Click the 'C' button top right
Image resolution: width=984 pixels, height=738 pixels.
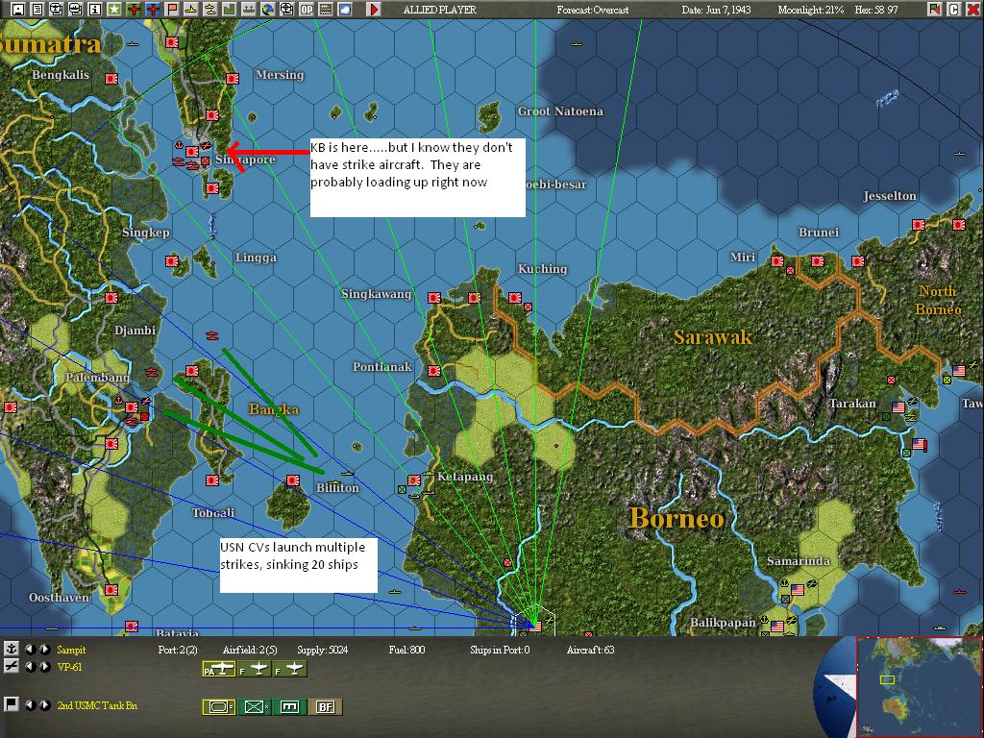(953, 9)
